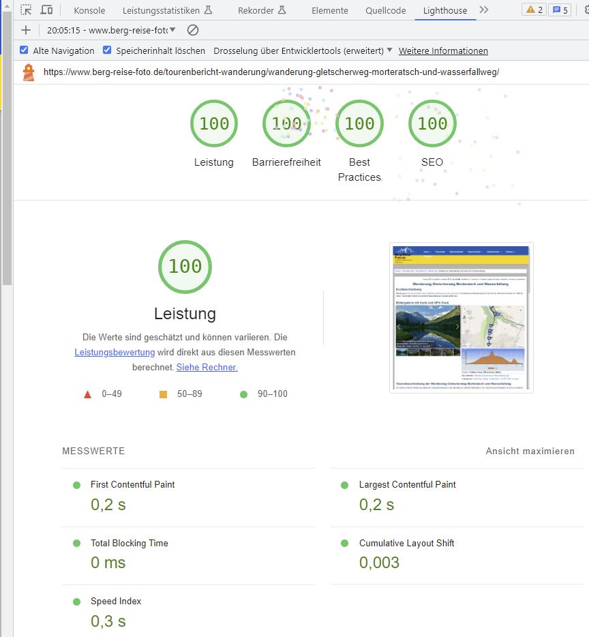
Task: Open the Leistungsstatistiken tab
Action: point(167,10)
